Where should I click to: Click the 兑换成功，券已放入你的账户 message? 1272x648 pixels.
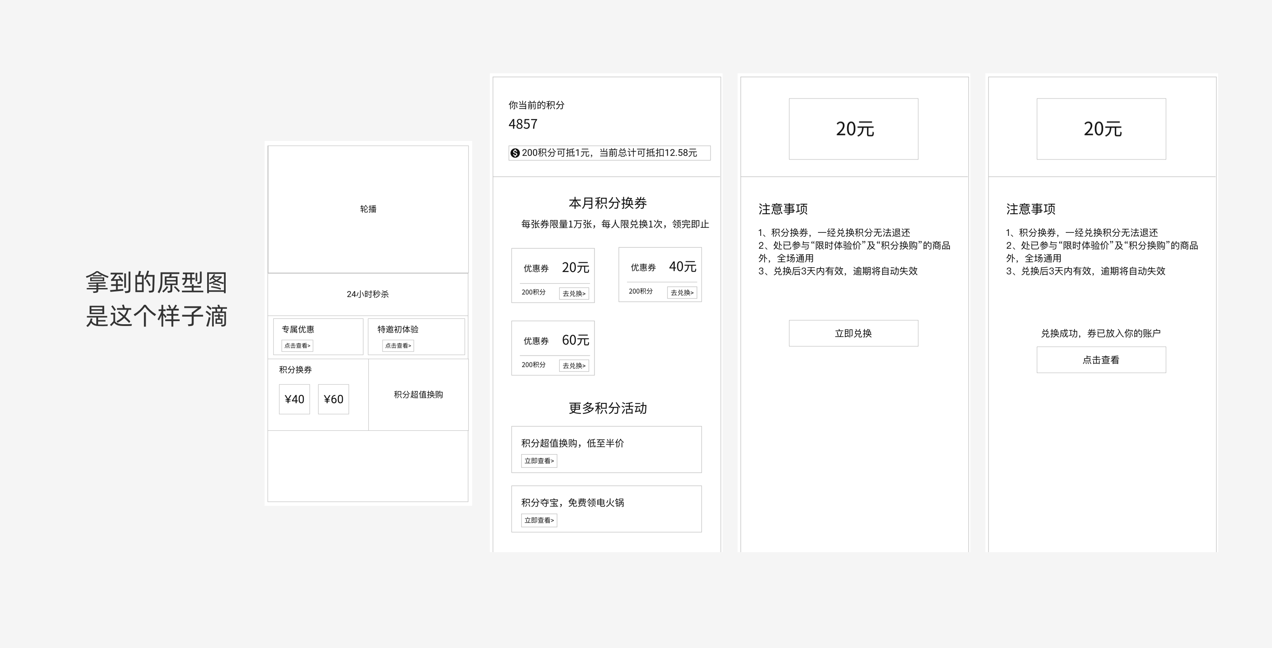pyautogui.click(x=1101, y=333)
